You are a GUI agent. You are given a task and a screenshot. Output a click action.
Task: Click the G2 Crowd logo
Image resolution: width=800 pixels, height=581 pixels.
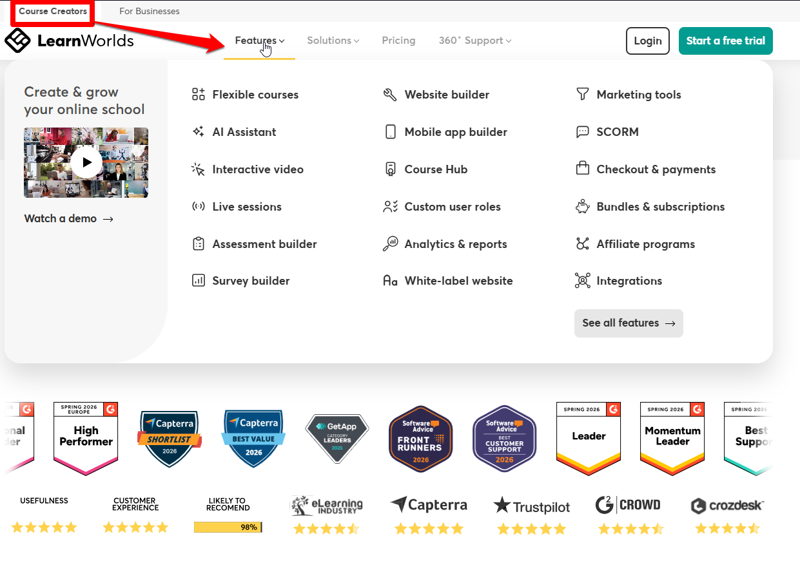pyautogui.click(x=628, y=505)
